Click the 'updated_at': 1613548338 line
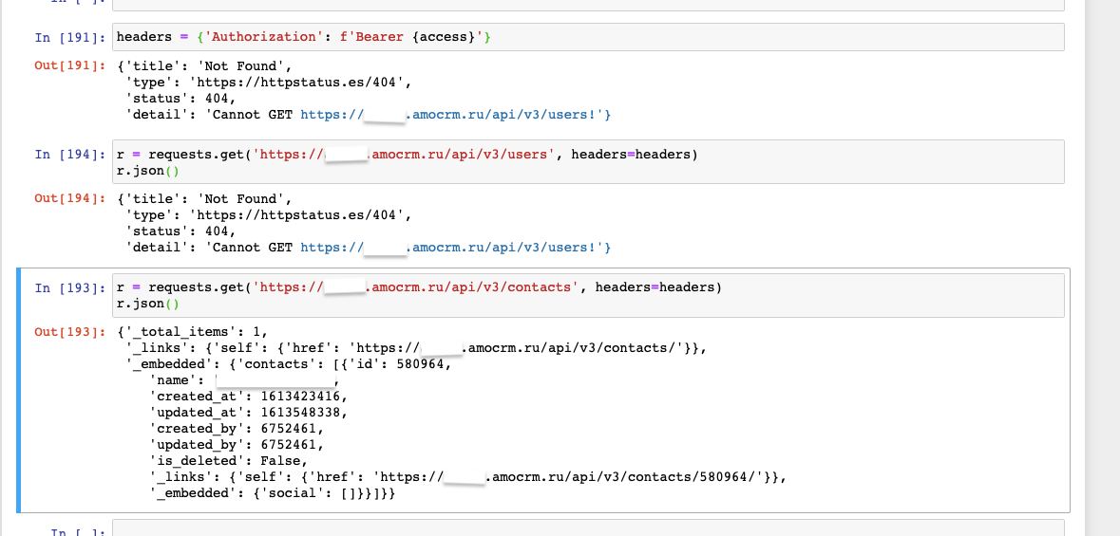 [248, 413]
